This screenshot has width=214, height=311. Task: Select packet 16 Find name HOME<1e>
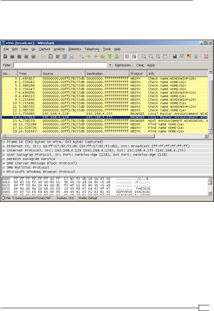pyautogui.click(x=105, y=124)
